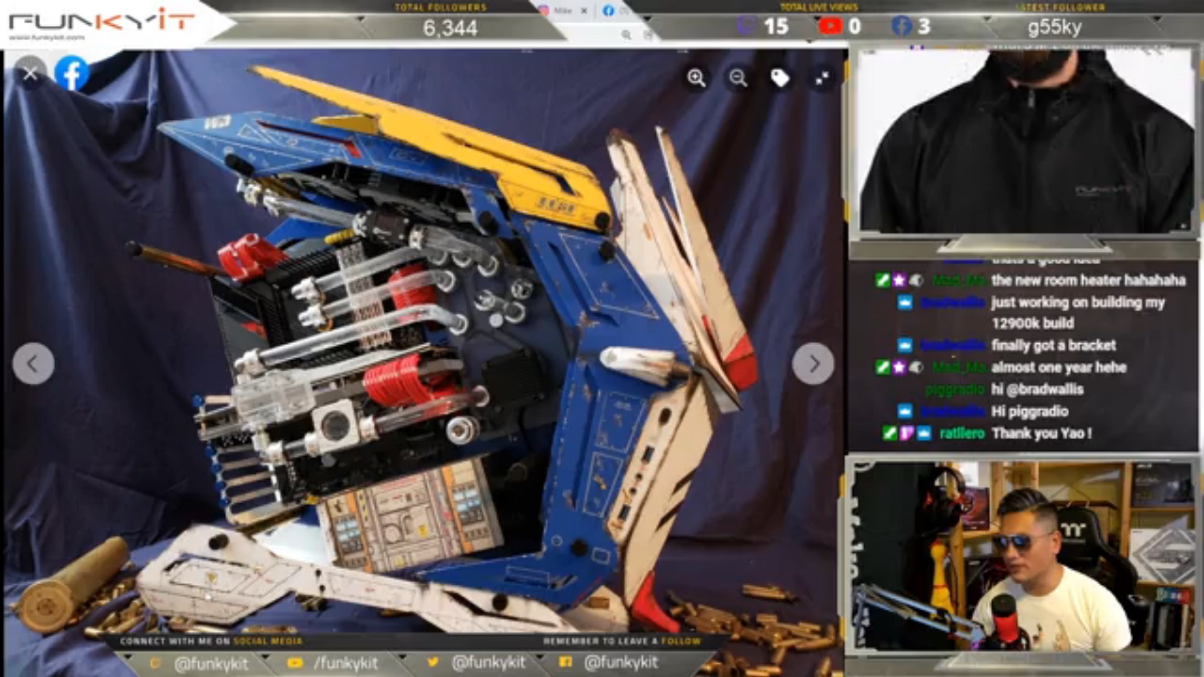Click latest follower name g55ky

tap(1054, 27)
